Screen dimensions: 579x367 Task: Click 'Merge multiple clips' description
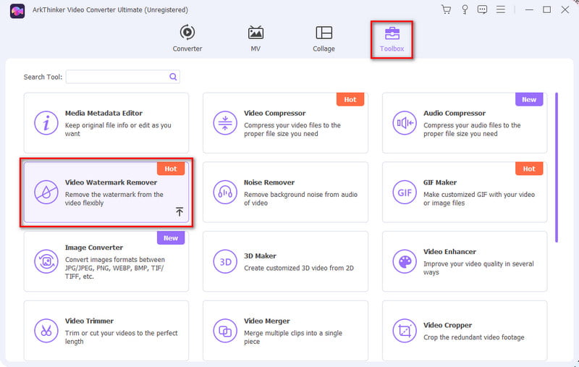293,337
